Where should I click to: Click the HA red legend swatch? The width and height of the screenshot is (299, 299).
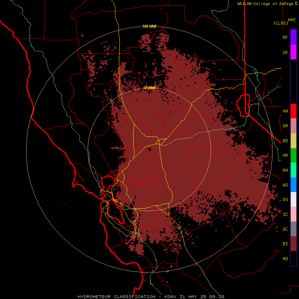point(293,111)
